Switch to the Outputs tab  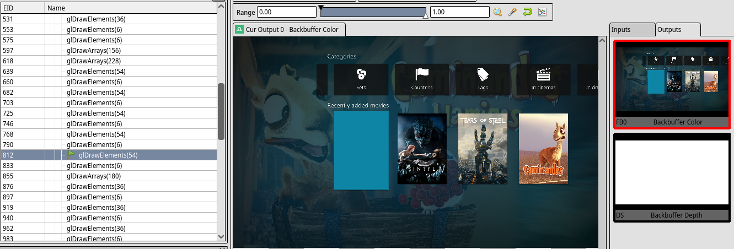click(678, 30)
